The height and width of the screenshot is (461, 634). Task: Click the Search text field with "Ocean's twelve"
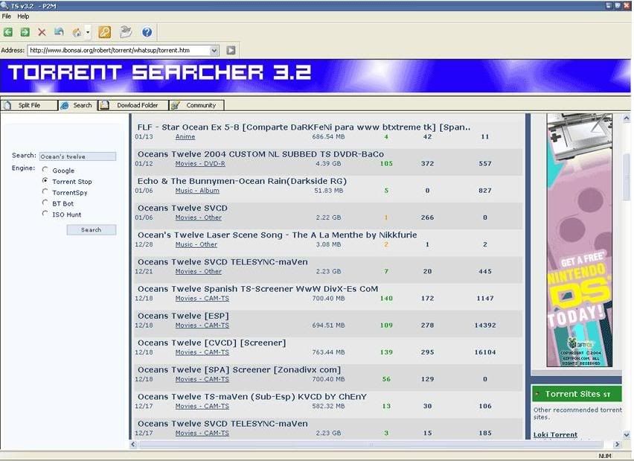77,156
